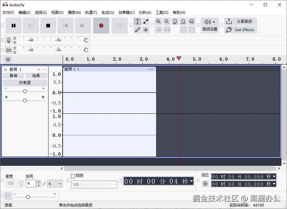This screenshot has width=287, height=209.
Task: Activate the Multi-tool
Action: coord(146,30)
